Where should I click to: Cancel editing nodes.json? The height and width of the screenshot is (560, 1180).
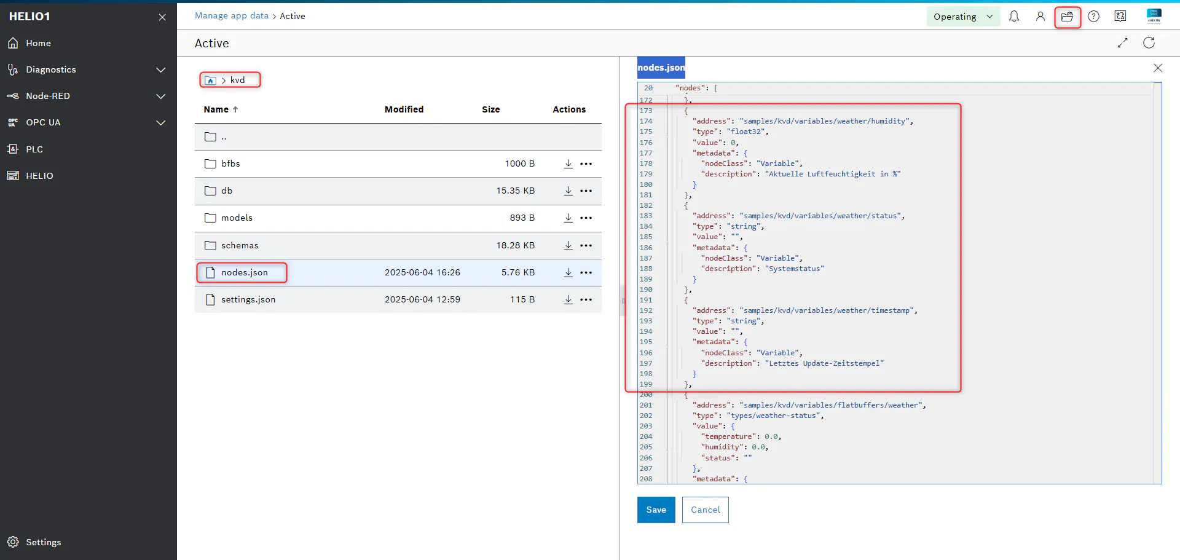[x=706, y=510]
